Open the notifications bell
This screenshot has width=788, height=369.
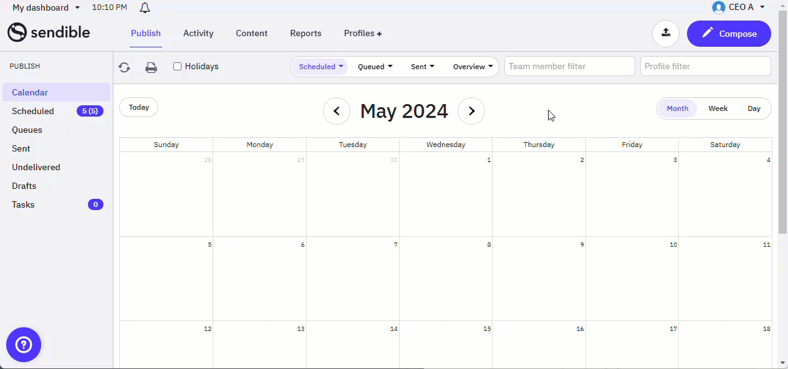point(145,8)
